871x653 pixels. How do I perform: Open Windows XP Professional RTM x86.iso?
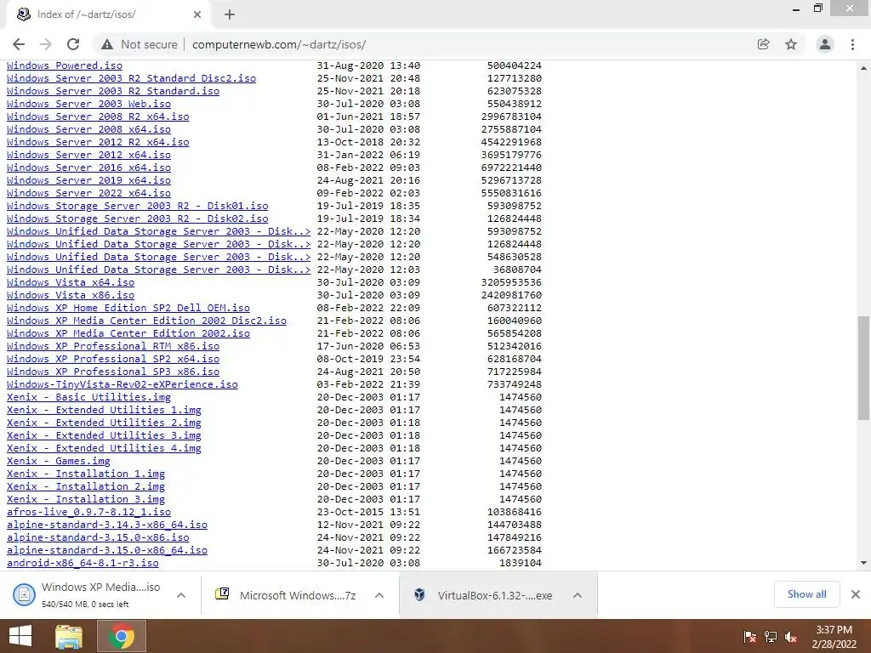[x=113, y=347]
